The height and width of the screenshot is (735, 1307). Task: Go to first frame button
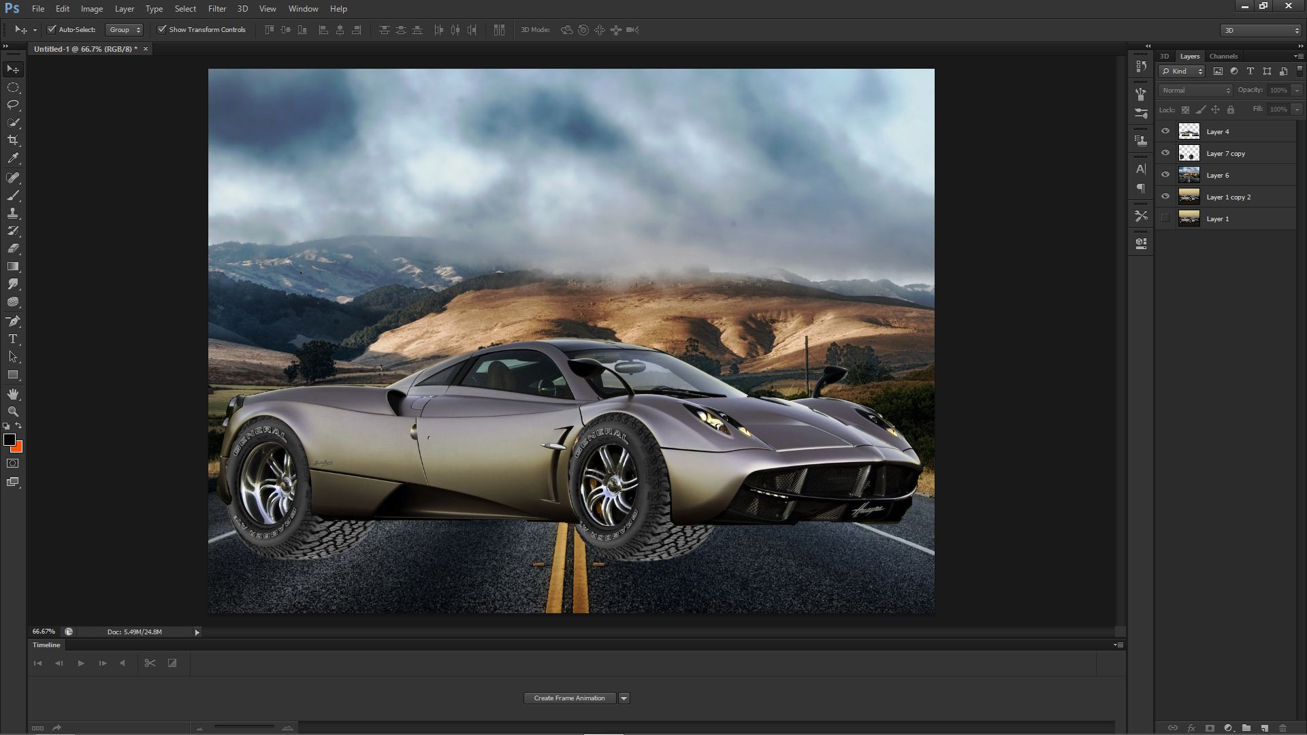coord(38,663)
